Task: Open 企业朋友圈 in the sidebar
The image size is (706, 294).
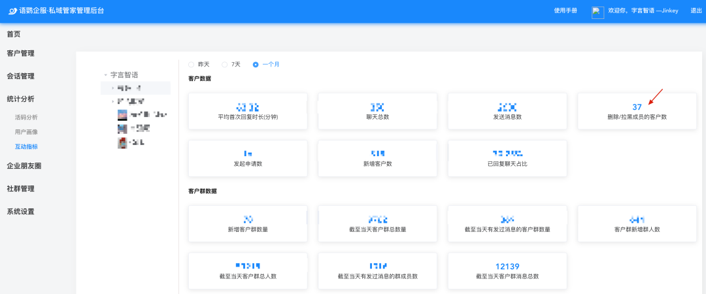Action: [24, 166]
